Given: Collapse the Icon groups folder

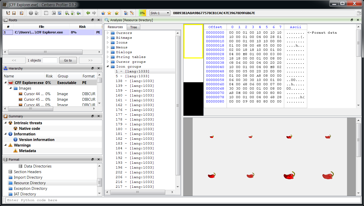Looking at the screenshot, I should 107,67.
